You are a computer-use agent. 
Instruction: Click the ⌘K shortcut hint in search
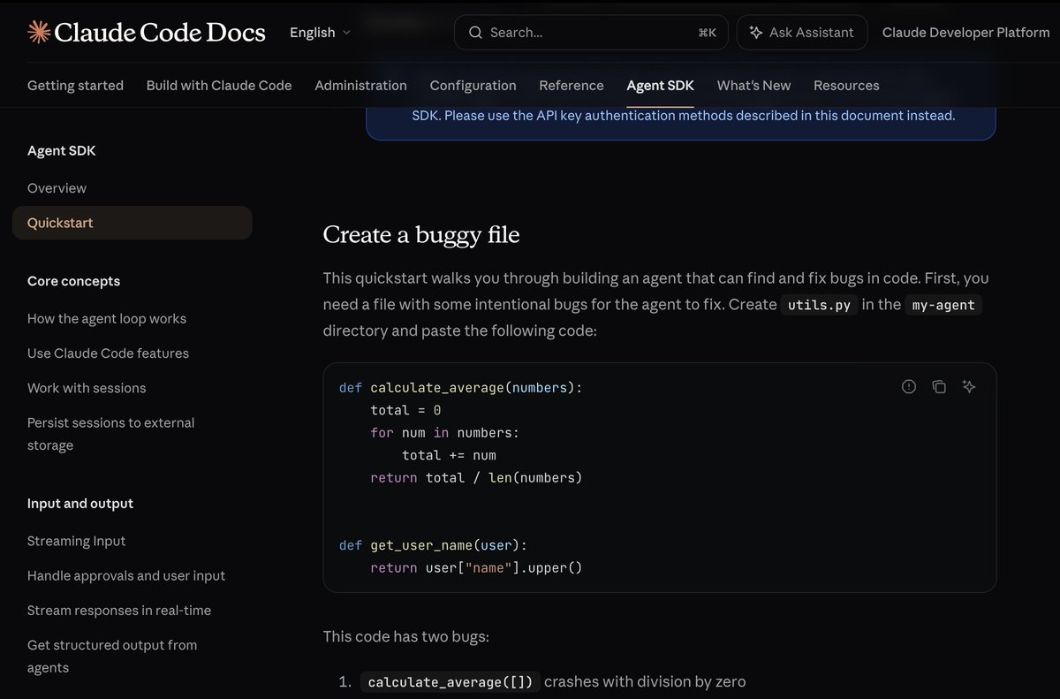click(x=707, y=33)
